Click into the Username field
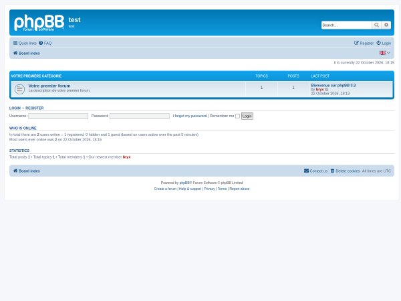Viewport: 401px width, 301px height. tap(58, 116)
